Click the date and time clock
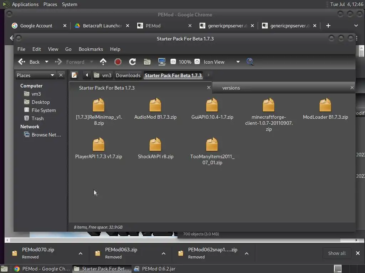This screenshot has height=273, width=365. pyautogui.click(x=346, y=4)
